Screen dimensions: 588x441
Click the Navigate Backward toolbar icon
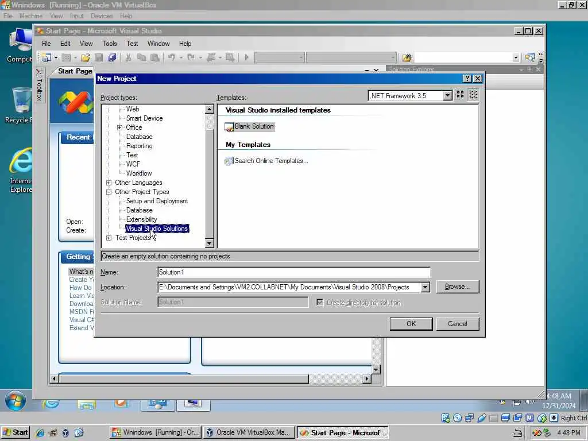pos(211,57)
